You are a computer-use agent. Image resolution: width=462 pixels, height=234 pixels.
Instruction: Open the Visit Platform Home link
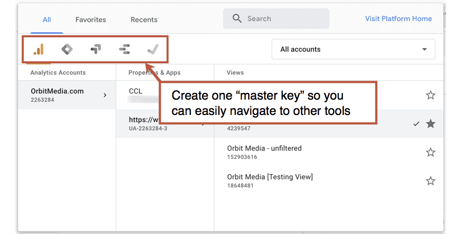399,18
